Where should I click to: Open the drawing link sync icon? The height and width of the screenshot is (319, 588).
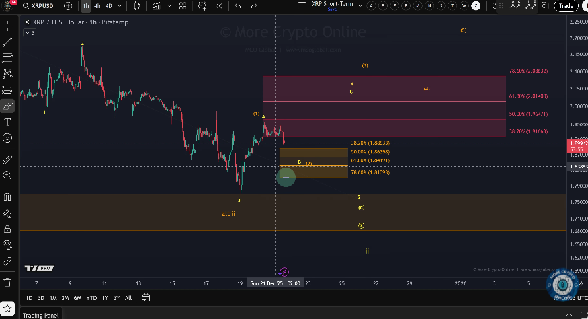click(x=7, y=261)
